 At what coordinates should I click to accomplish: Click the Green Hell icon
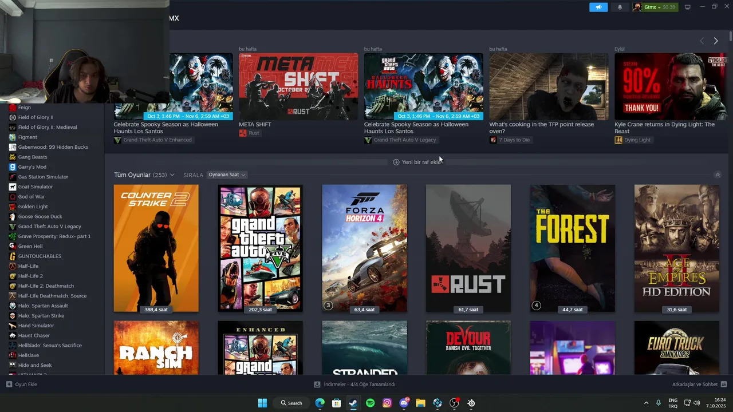pyautogui.click(x=13, y=246)
